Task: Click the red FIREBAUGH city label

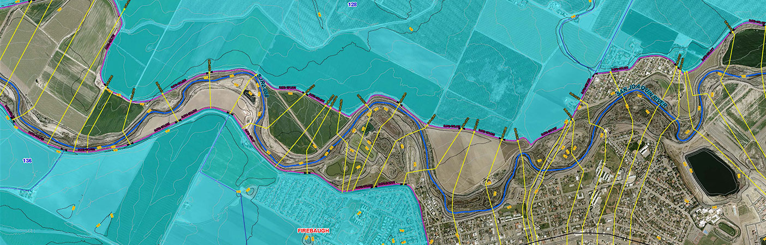Action: (313, 231)
